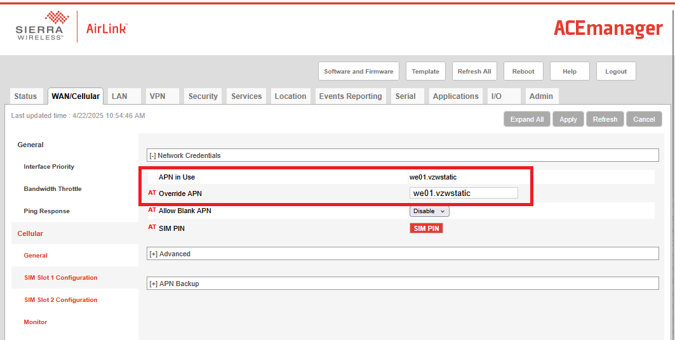Click Refresh All button
The image size is (675, 340).
click(x=474, y=71)
